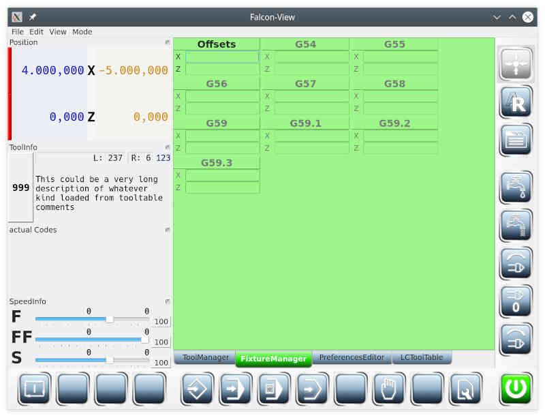Toggle the coolant faucet drop icon
Viewport: 545px width, 418px height.
[x=516, y=188]
